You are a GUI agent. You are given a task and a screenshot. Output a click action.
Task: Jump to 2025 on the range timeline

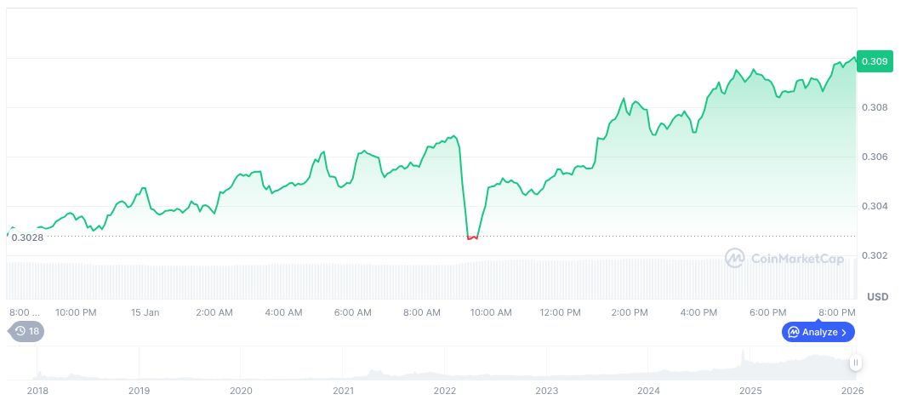point(750,391)
